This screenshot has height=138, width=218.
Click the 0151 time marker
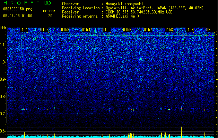click(x=24, y=30)
